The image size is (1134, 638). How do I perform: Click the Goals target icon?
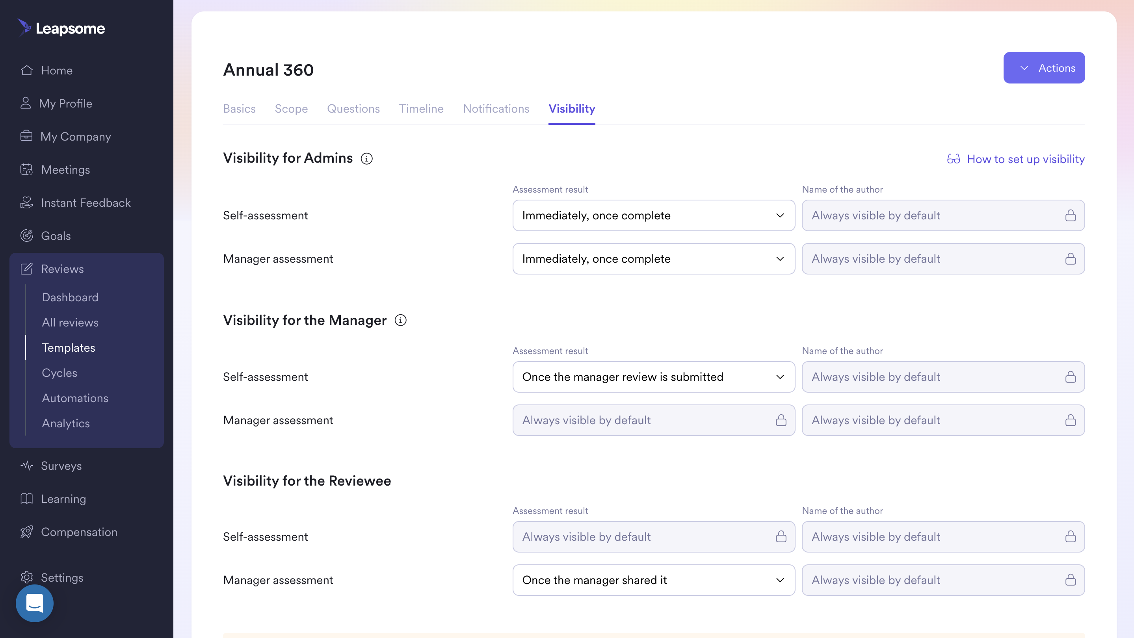(26, 236)
